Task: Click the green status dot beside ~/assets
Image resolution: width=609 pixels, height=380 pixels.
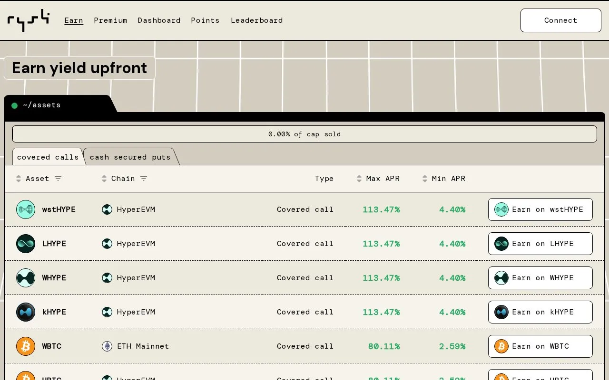Action: (14, 105)
